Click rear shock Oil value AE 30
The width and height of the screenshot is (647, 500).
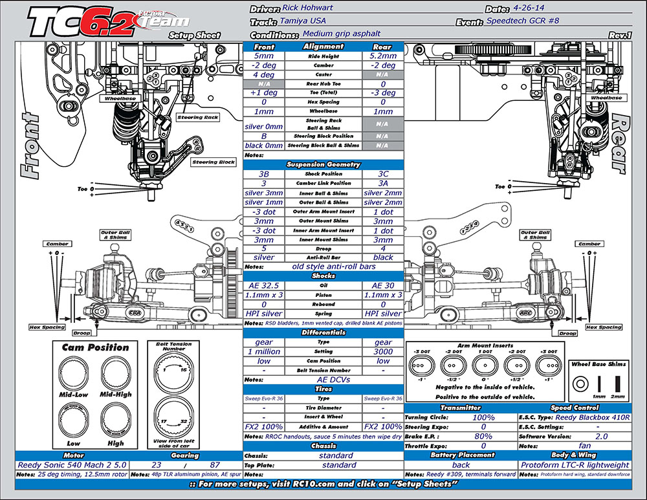[x=383, y=285]
